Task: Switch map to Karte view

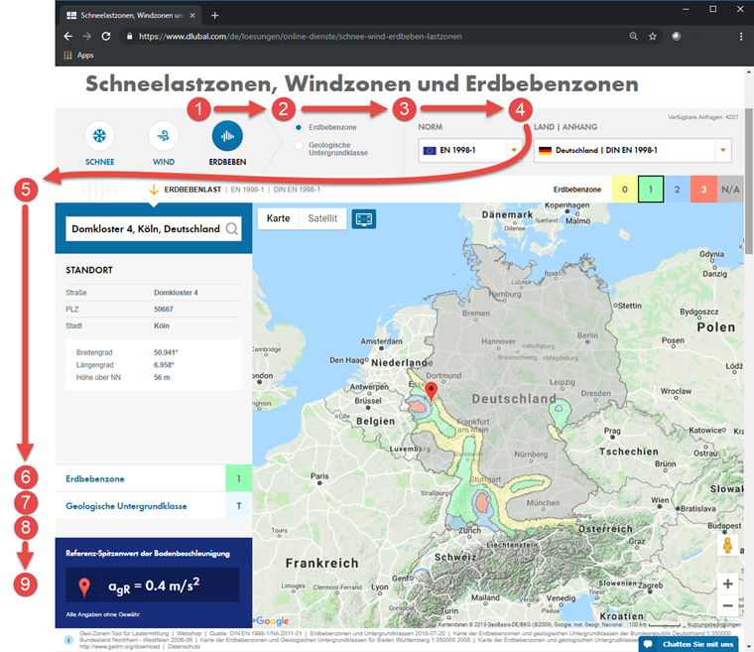Action: (279, 218)
